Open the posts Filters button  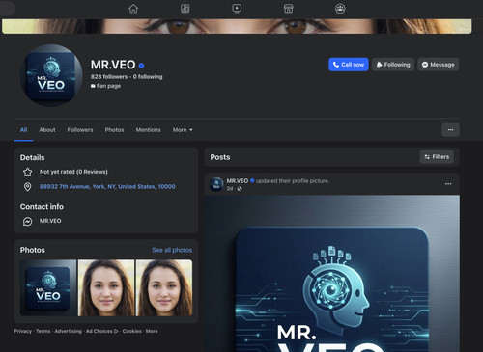click(437, 157)
